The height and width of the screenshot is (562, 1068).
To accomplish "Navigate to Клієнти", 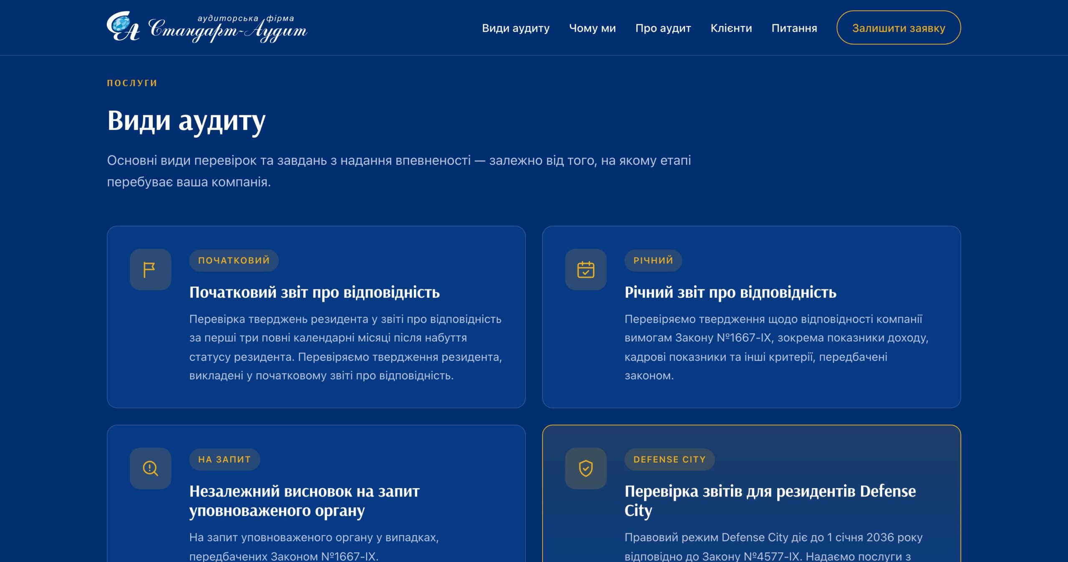I will (x=731, y=28).
